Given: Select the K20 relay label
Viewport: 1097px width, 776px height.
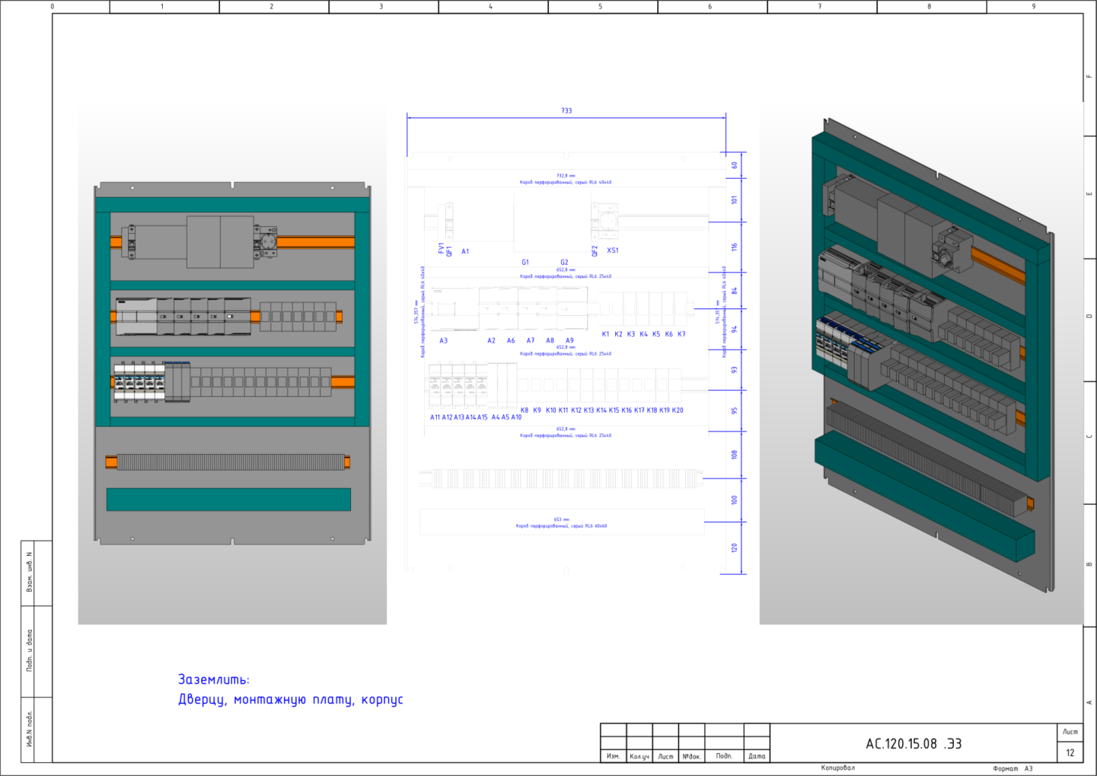Looking at the screenshot, I should pos(678,410).
